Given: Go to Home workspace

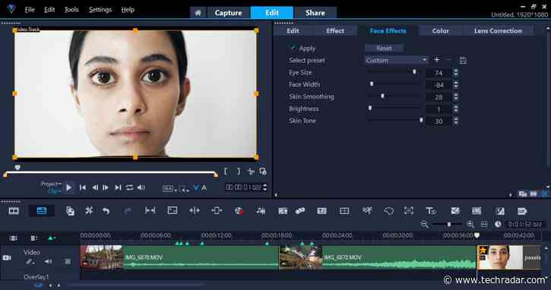Looking at the screenshot, I should (198, 13).
